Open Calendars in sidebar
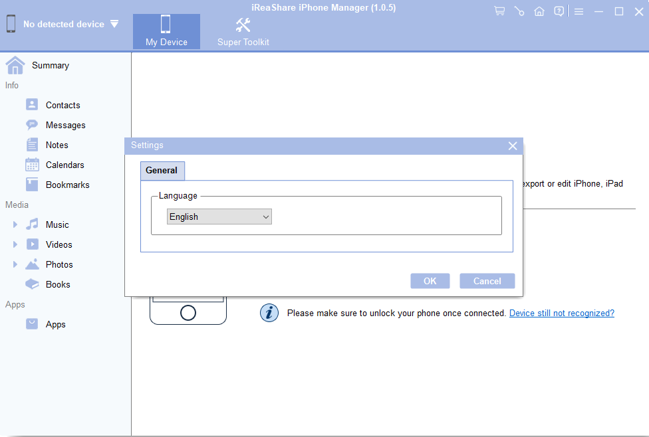649x437 pixels. point(65,165)
